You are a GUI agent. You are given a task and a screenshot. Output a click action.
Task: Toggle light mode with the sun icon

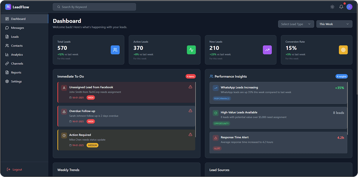pyautogui.click(x=332, y=7)
